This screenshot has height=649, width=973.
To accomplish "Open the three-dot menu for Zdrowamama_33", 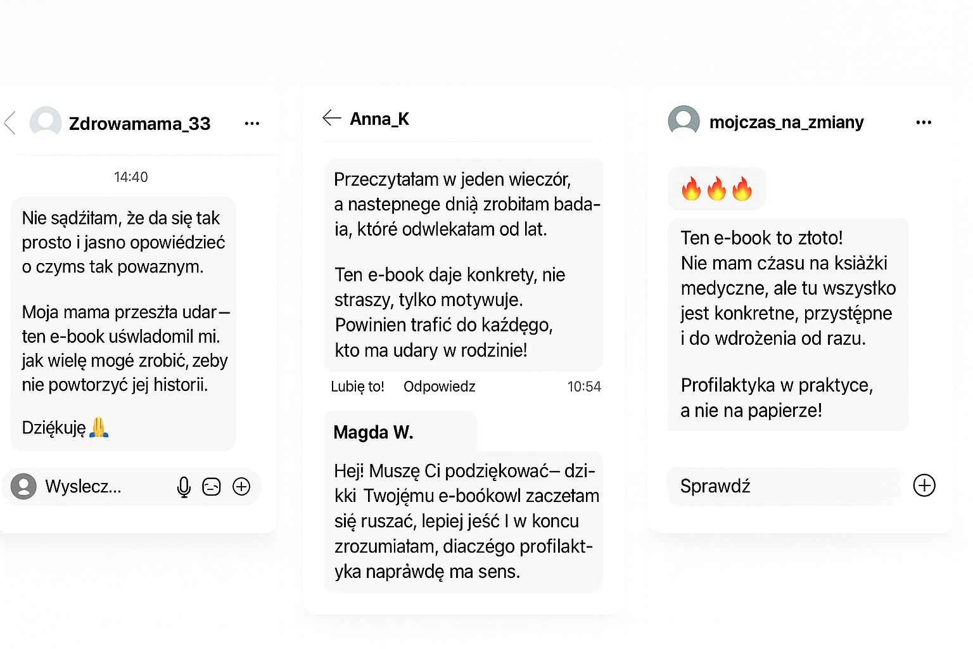I will tap(252, 124).
